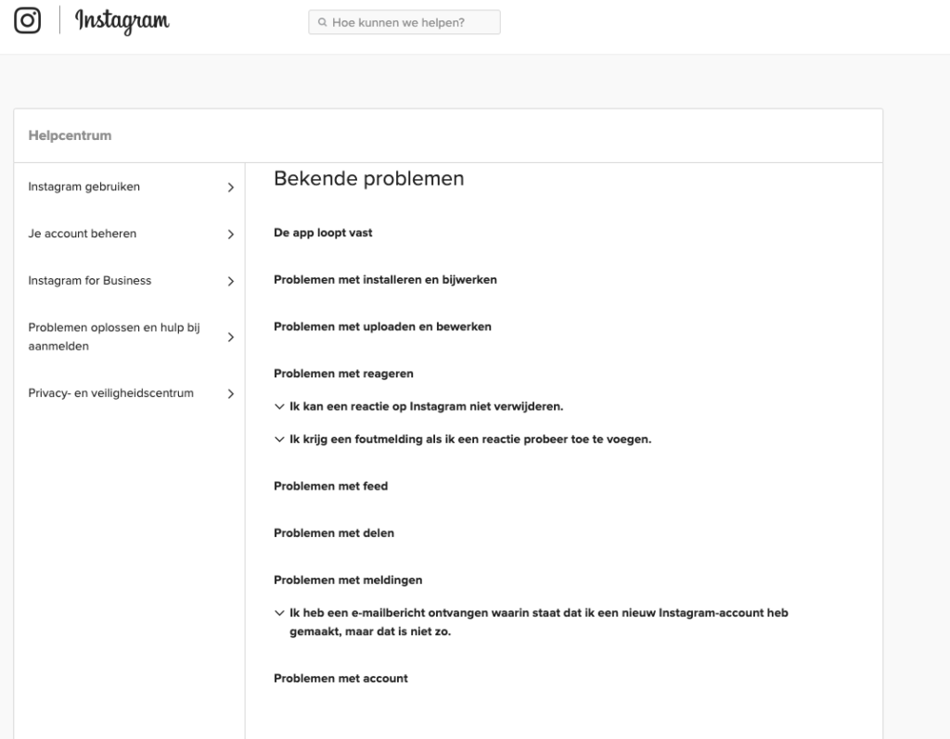Open the 'Privacy- en veiligheidscentrum' chevron
This screenshot has height=739, width=950.
pyautogui.click(x=230, y=393)
